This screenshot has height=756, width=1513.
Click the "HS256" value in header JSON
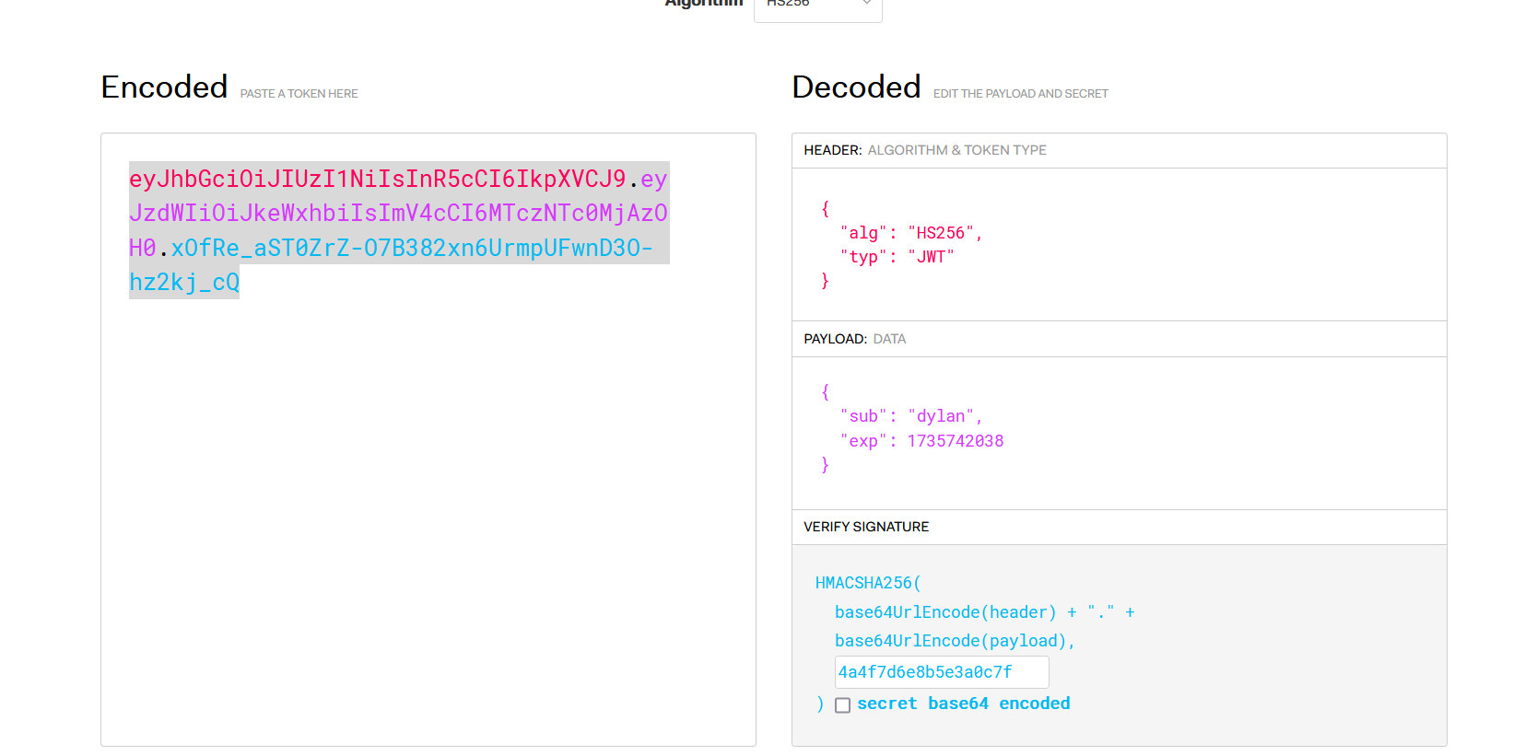(x=940, y=233)
